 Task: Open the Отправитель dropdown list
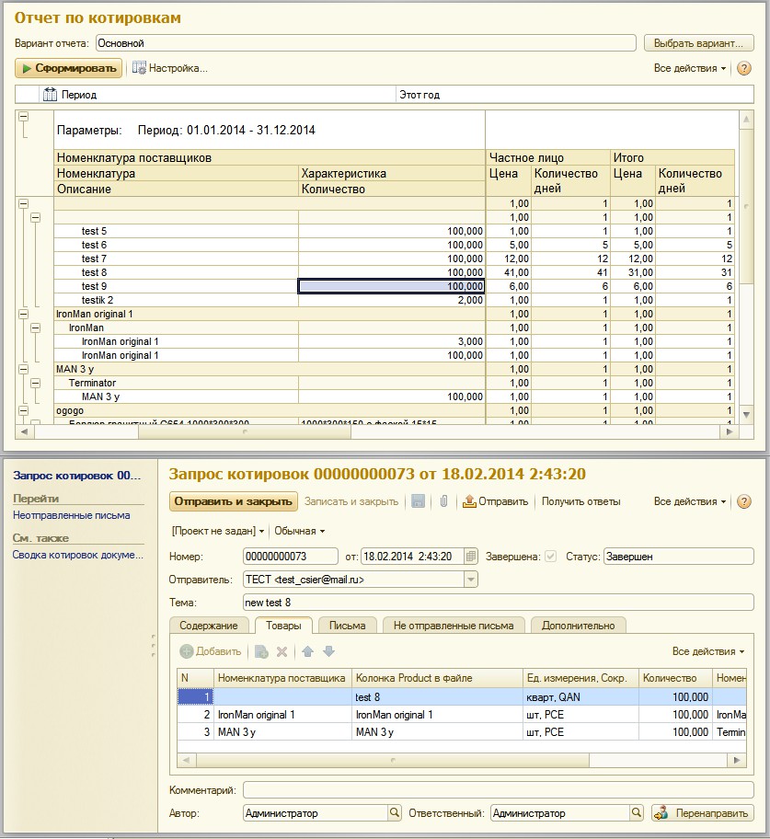tap(471, 580)
